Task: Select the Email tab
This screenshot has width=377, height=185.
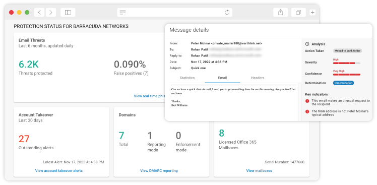Action: coord(222,78)
